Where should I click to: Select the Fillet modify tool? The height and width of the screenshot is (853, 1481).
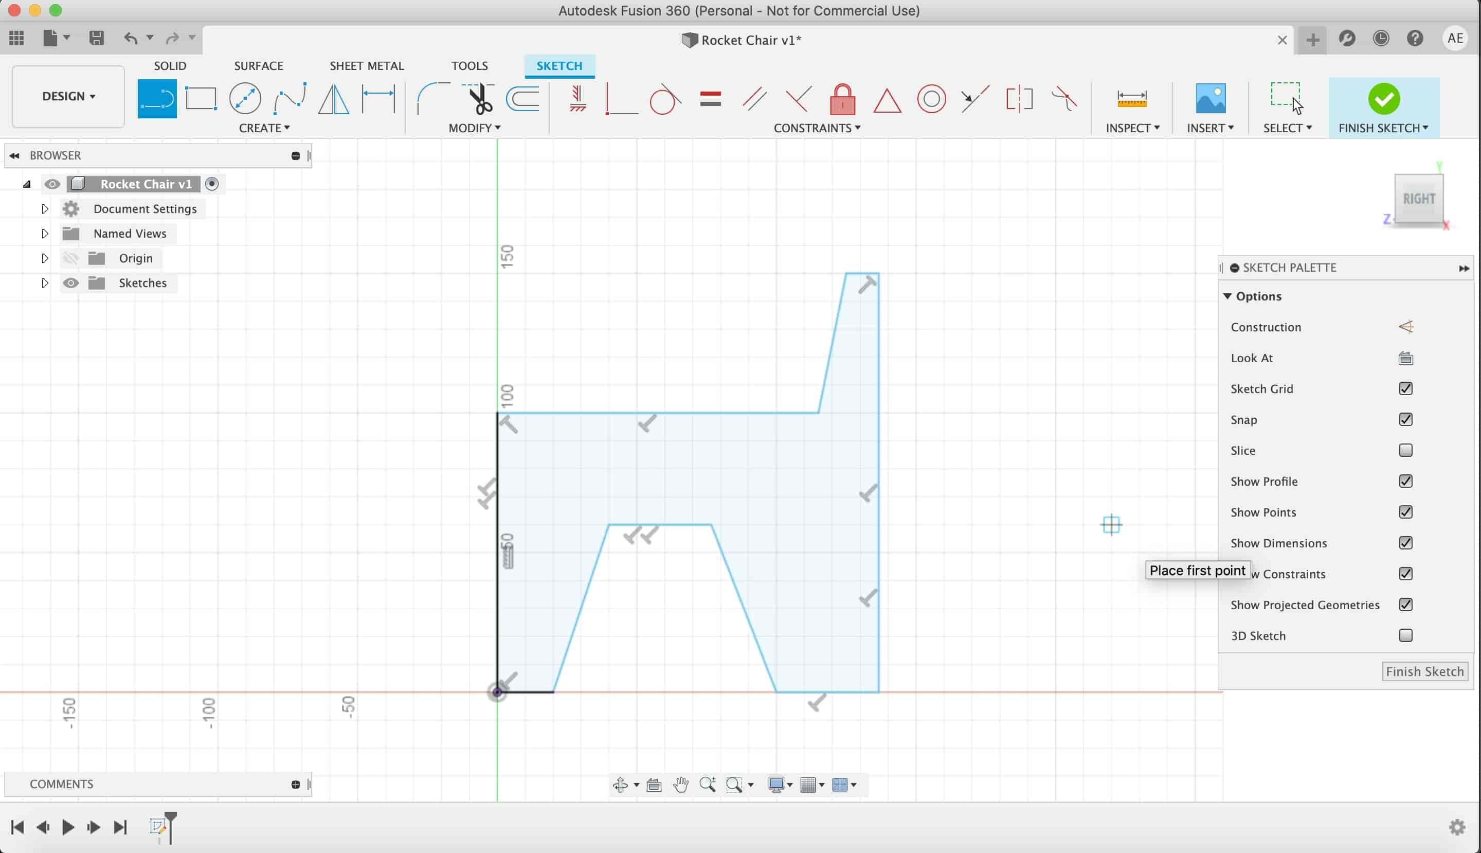click(x=433, y=98)
